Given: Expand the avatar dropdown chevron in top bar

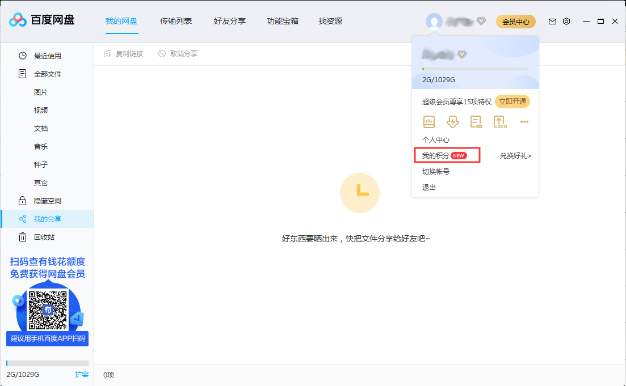Looking at the screenshot, I should click(481, 22).
